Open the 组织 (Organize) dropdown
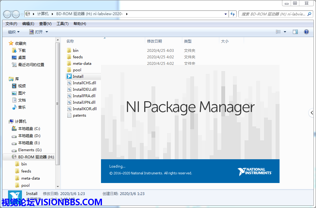Image resolution: width=316 pixels, height=208 pixels. coord(14,32)
